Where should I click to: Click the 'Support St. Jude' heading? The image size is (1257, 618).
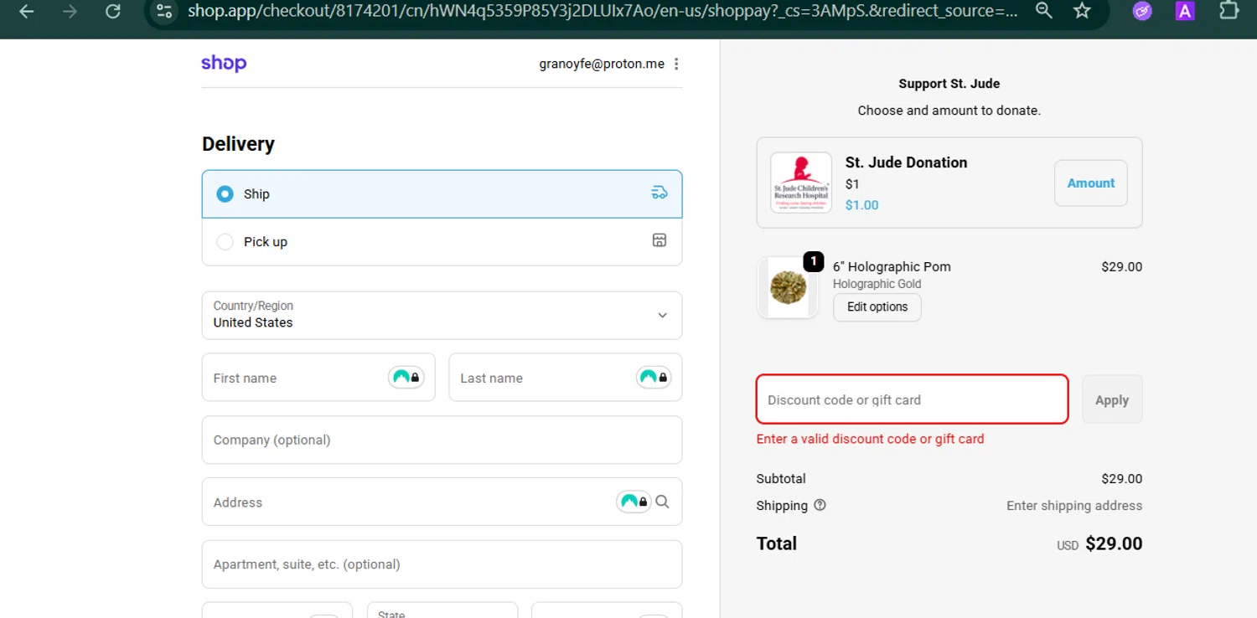949,84
